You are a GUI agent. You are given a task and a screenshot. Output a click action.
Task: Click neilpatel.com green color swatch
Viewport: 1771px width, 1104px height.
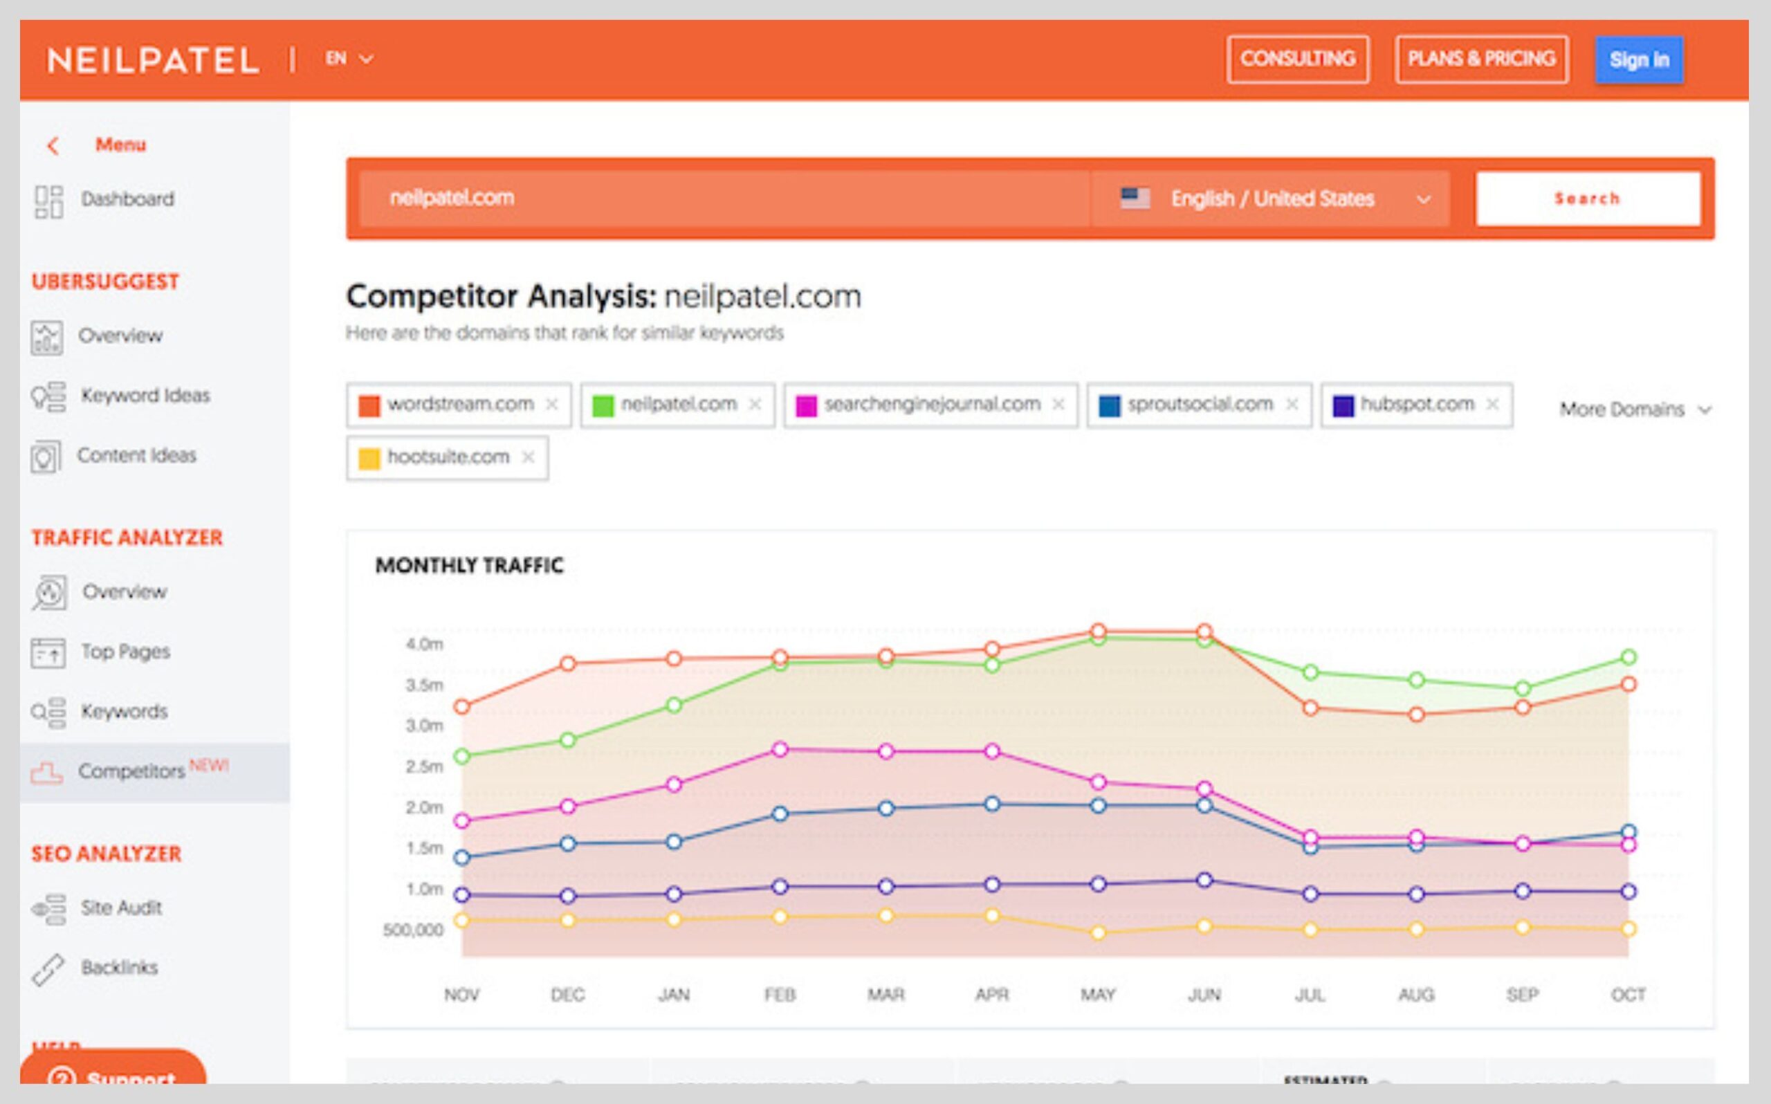(x=603, y=406)
